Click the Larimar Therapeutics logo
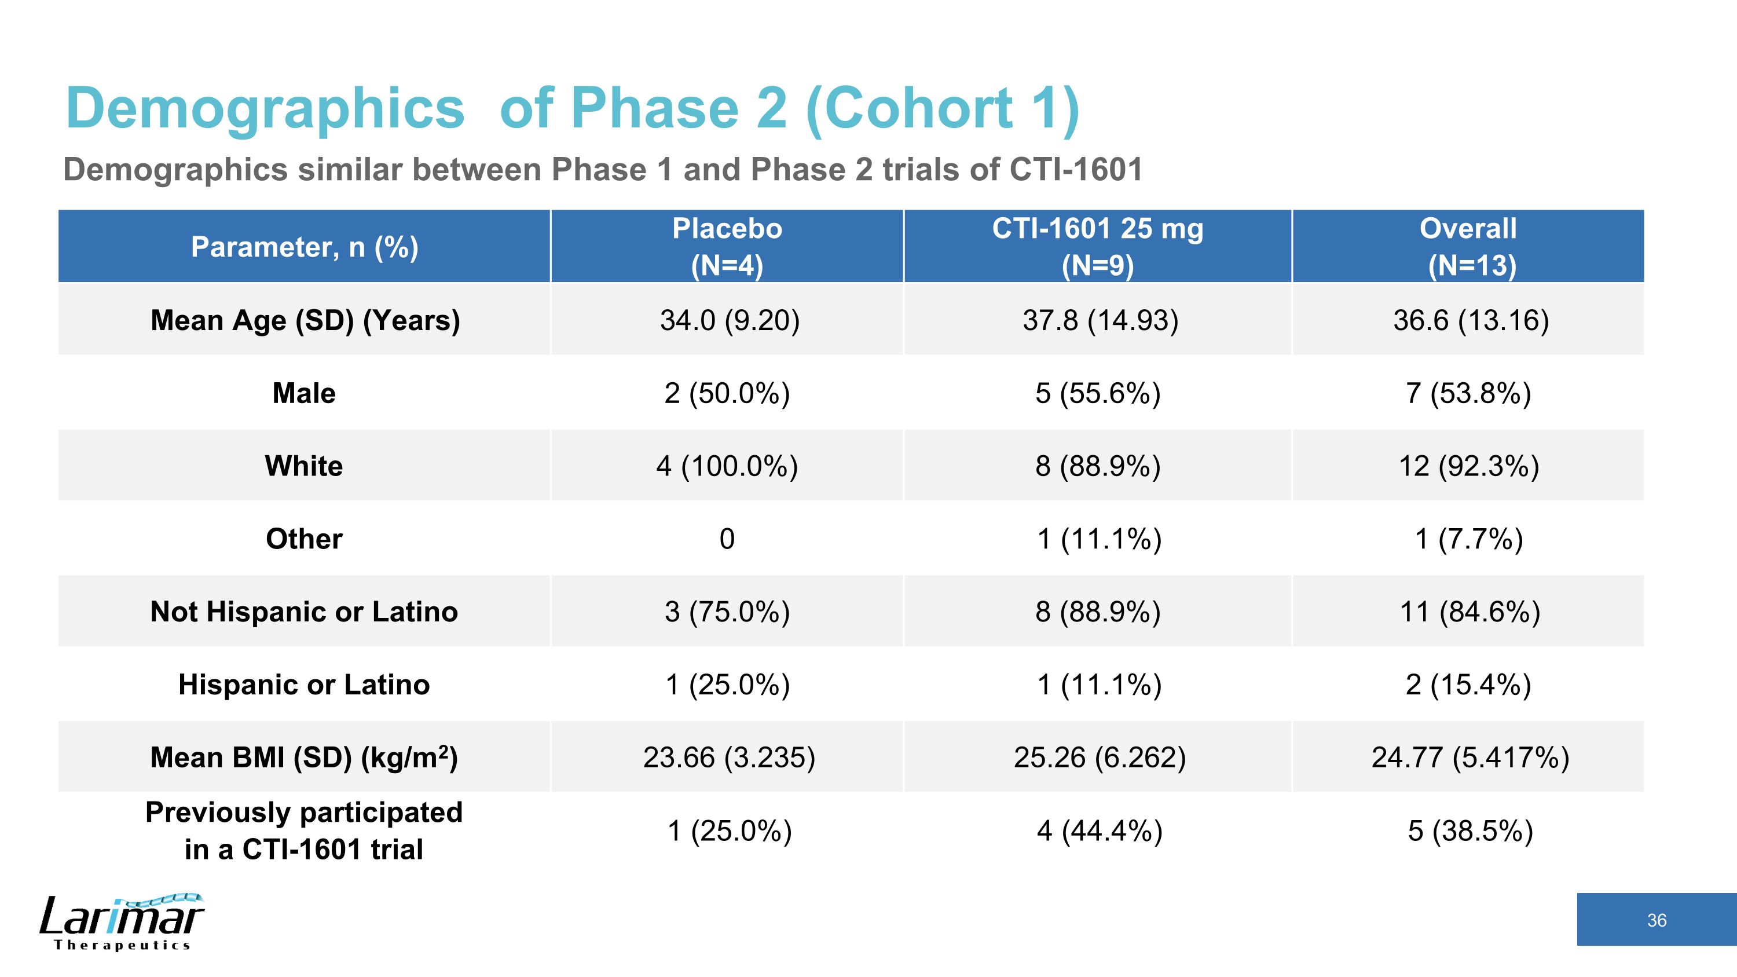The image size is (1737, 977). point(122,923)
